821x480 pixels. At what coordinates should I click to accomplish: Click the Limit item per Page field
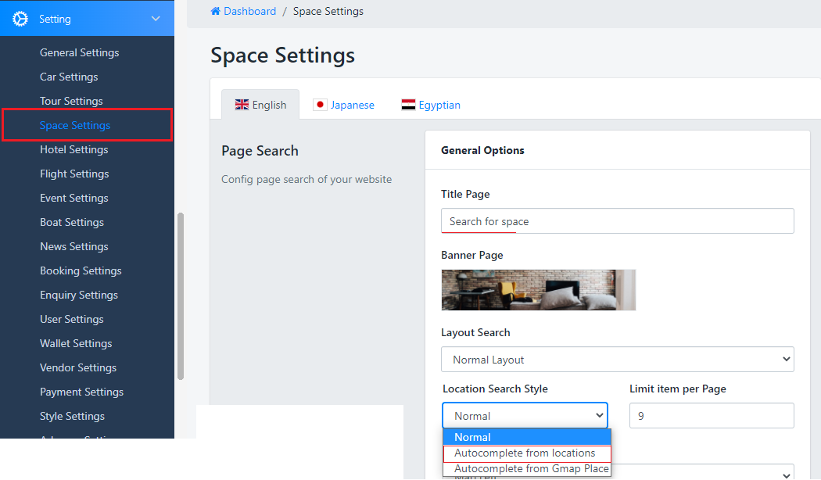[x=711, y=416]
